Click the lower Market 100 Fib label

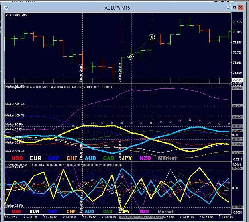(x=15, y=151)
